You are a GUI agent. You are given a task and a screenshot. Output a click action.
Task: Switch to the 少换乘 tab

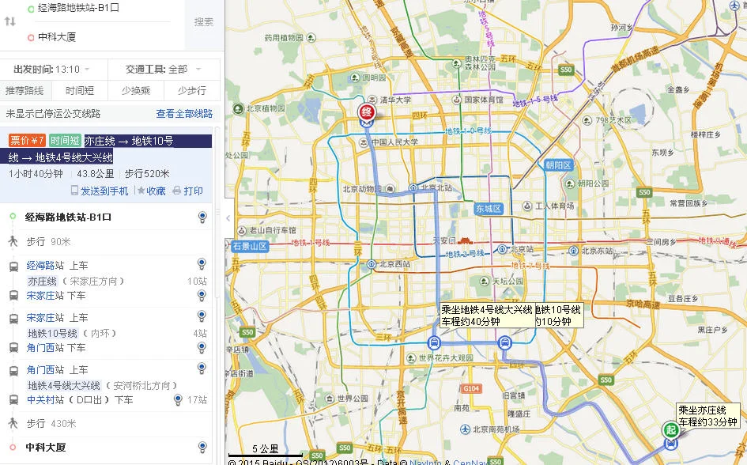point(137,90)
